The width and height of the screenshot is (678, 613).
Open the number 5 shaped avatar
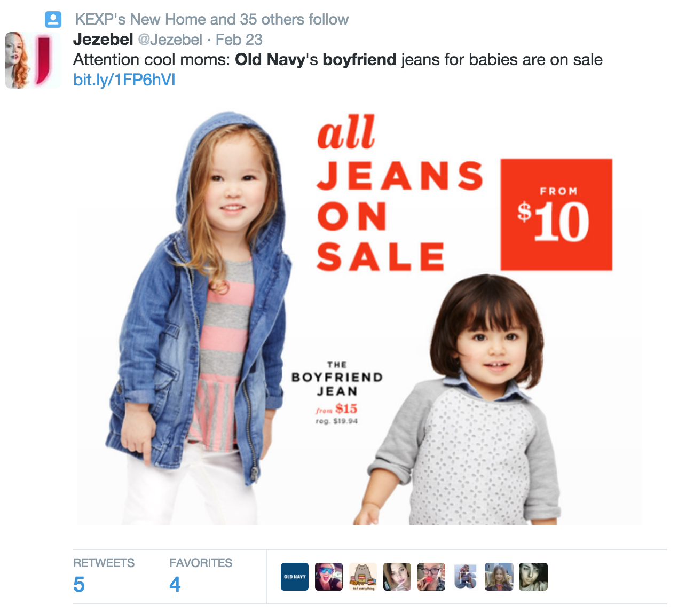pos(466,577)
